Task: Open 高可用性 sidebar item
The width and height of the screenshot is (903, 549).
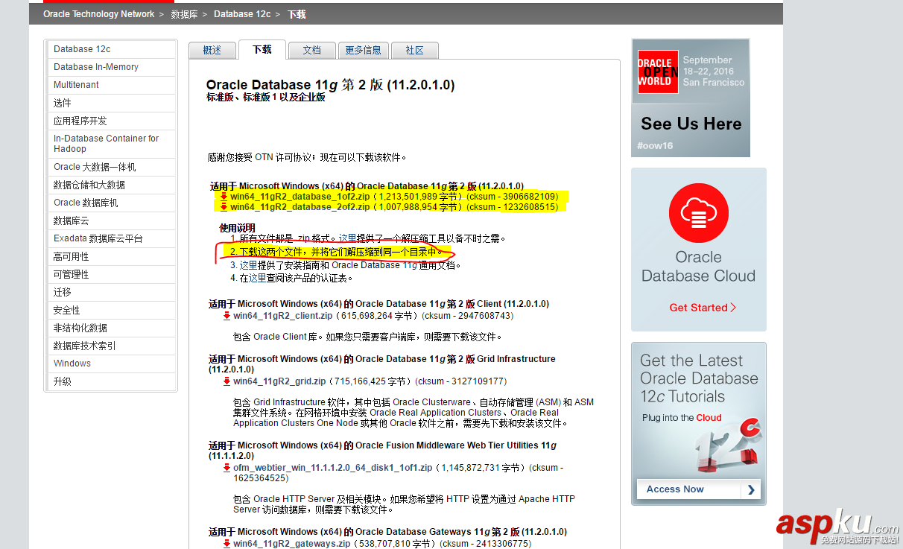Action: coord(111,256)
